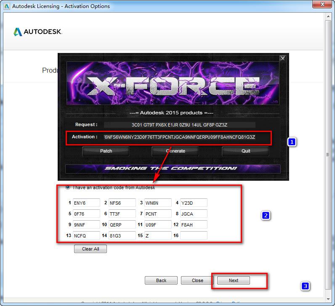
Task: Click the empty activation field 16
Action: click(194, 235)
